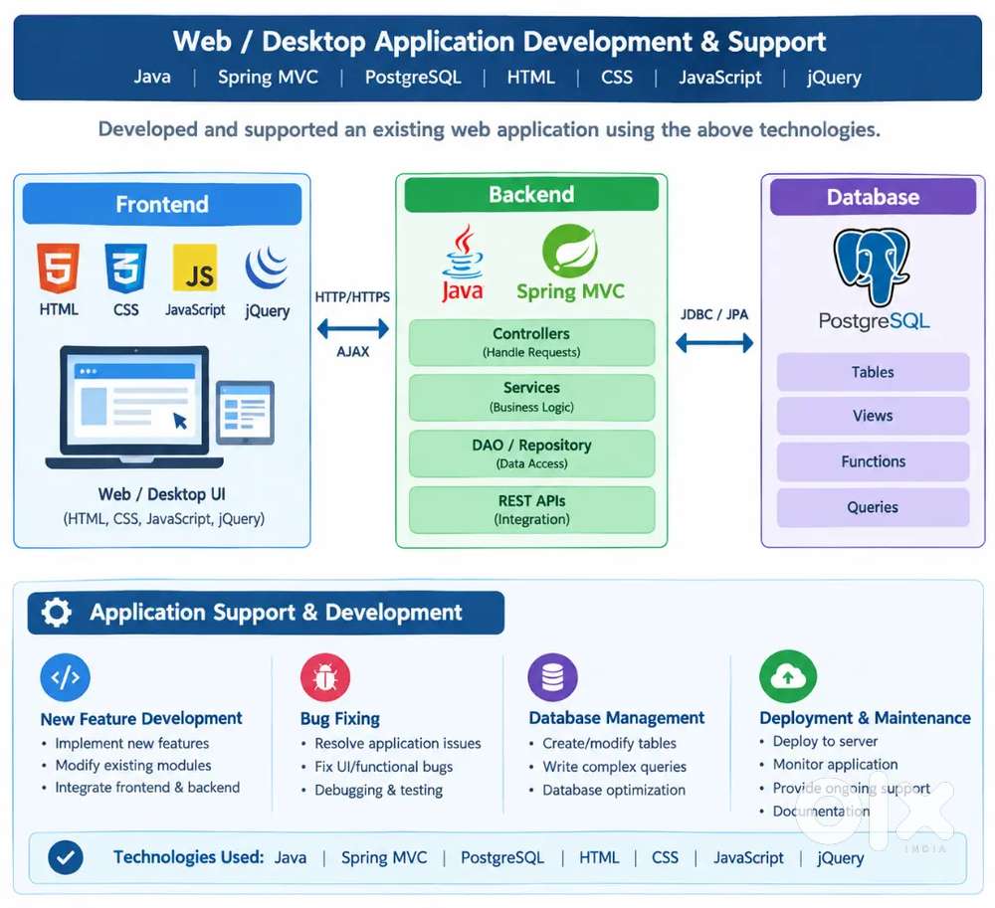Click the DAO / Repository box
The height and width of the screenshot is (908, 995).
coord(531,454)
